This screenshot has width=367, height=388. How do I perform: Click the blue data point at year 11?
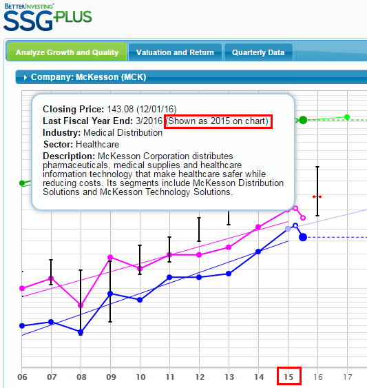[x=169, y=278]
